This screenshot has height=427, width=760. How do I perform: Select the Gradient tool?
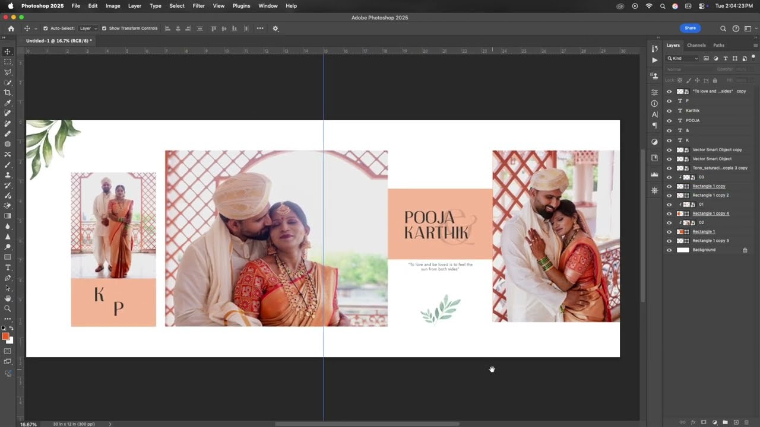pos(8,216)
